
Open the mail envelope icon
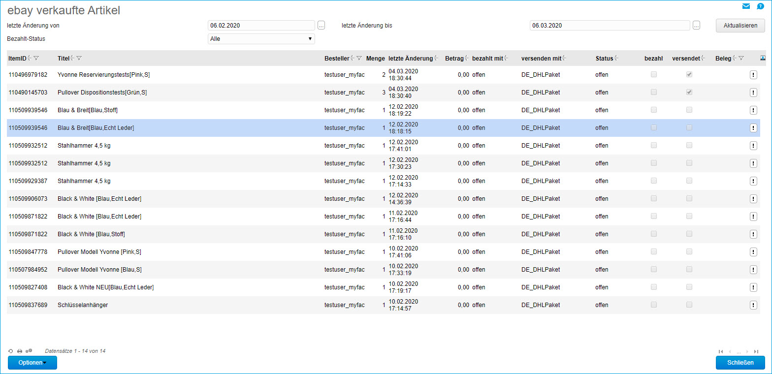point(746,6)
